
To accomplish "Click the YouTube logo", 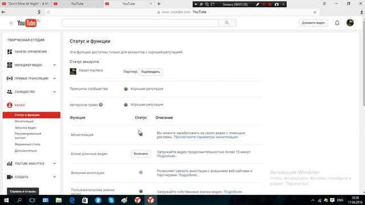I will (27, 23).
